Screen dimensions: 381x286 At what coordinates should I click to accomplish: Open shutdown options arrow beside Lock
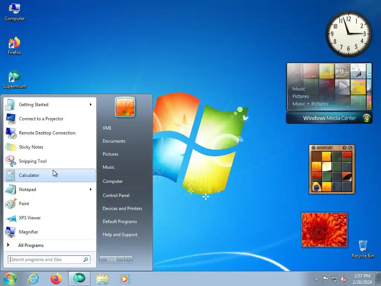(128, 260)
